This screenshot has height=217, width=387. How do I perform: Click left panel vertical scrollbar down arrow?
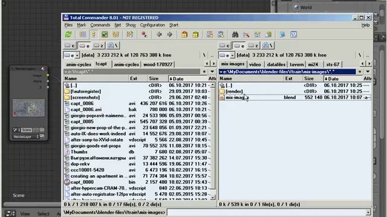tap(212, 197)
